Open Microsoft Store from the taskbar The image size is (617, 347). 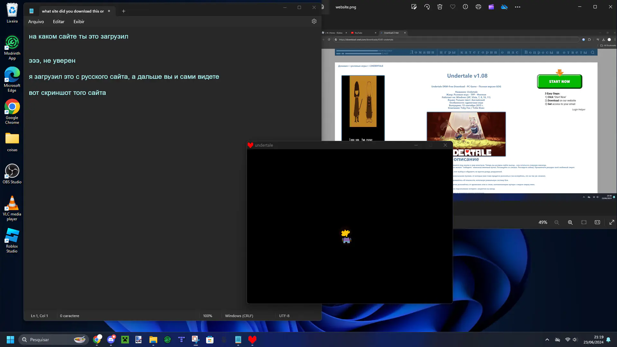(x=210, y=340)
